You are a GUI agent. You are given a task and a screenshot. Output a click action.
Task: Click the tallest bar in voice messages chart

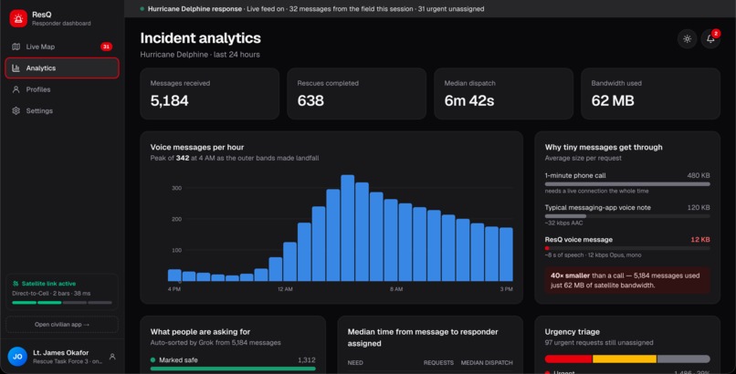tap(347, 228)
